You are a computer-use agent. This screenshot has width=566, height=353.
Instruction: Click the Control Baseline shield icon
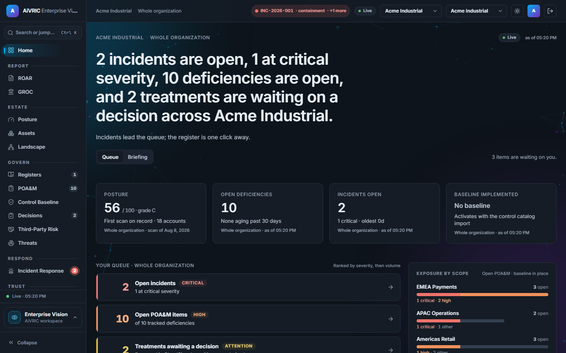[x=11, y=202]
